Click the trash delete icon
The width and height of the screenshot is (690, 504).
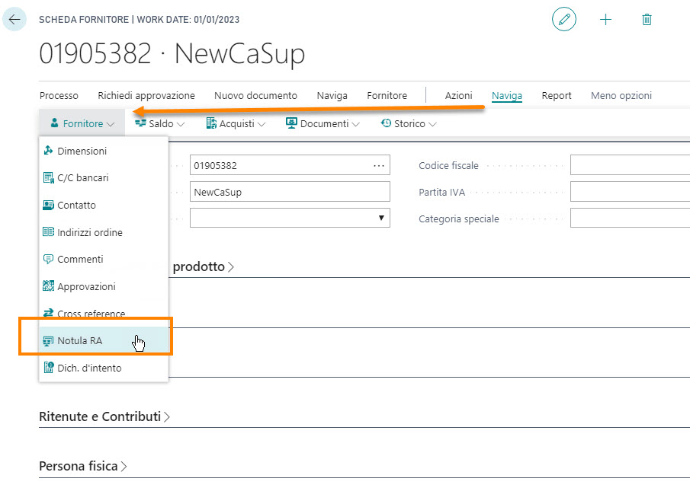pos(647,20)
